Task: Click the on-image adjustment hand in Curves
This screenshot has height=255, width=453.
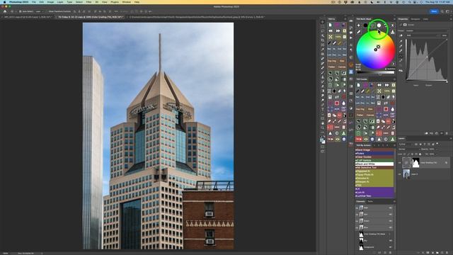Action: point(401,35)
